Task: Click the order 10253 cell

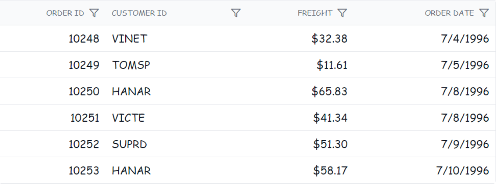Action: pyautogui.click(x=84, y=171)
